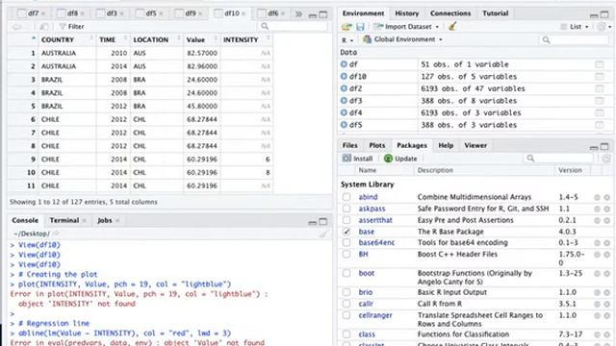Viewport: 616px width, 346px height.
Task: Click the expand icon for df4 object
Action: pyautogui.click(x=344, y=112)
